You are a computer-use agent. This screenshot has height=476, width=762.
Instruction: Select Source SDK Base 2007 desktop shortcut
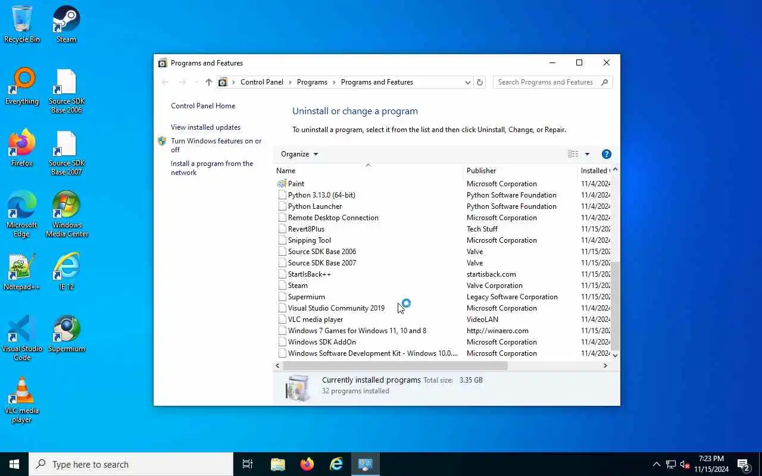[x=66, y=153]
